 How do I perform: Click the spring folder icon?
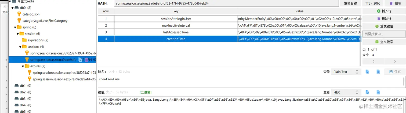click(19, 27)
